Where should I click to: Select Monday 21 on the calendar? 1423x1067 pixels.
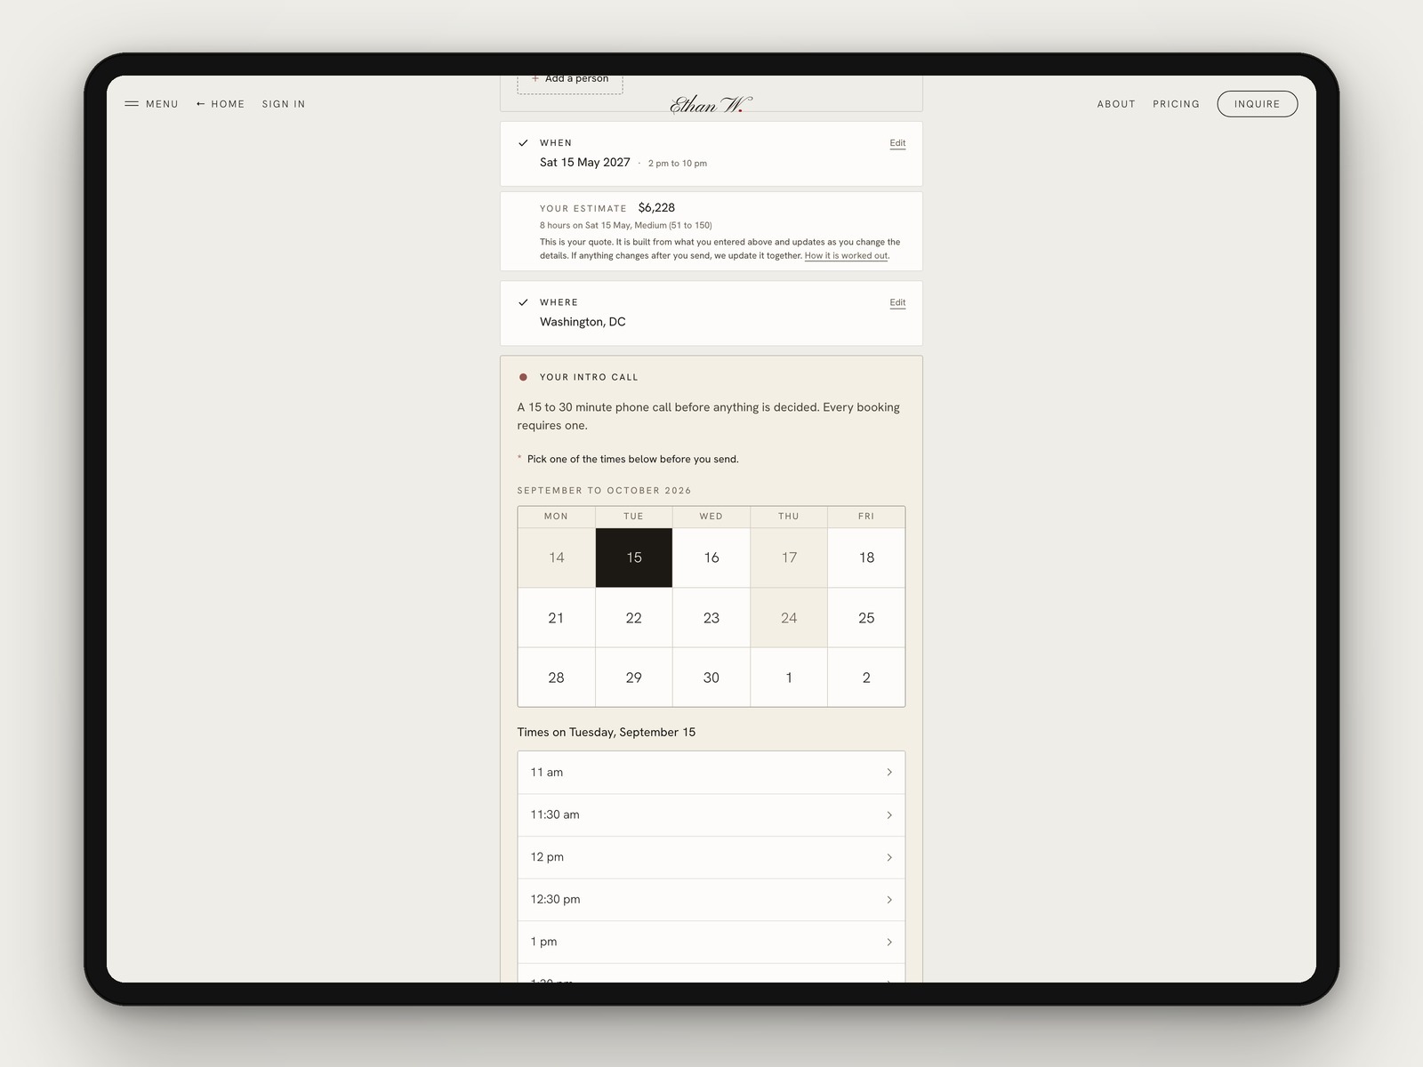(557, 618)
